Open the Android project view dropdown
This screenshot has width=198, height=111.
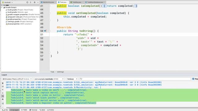(7, 2)
